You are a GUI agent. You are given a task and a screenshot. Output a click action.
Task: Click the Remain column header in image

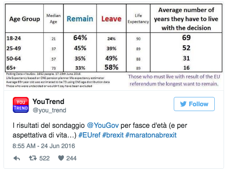tap(80, 19)
